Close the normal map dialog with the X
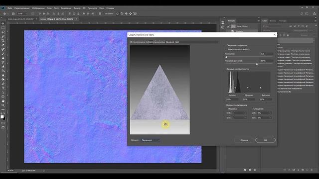 point(275,35)
